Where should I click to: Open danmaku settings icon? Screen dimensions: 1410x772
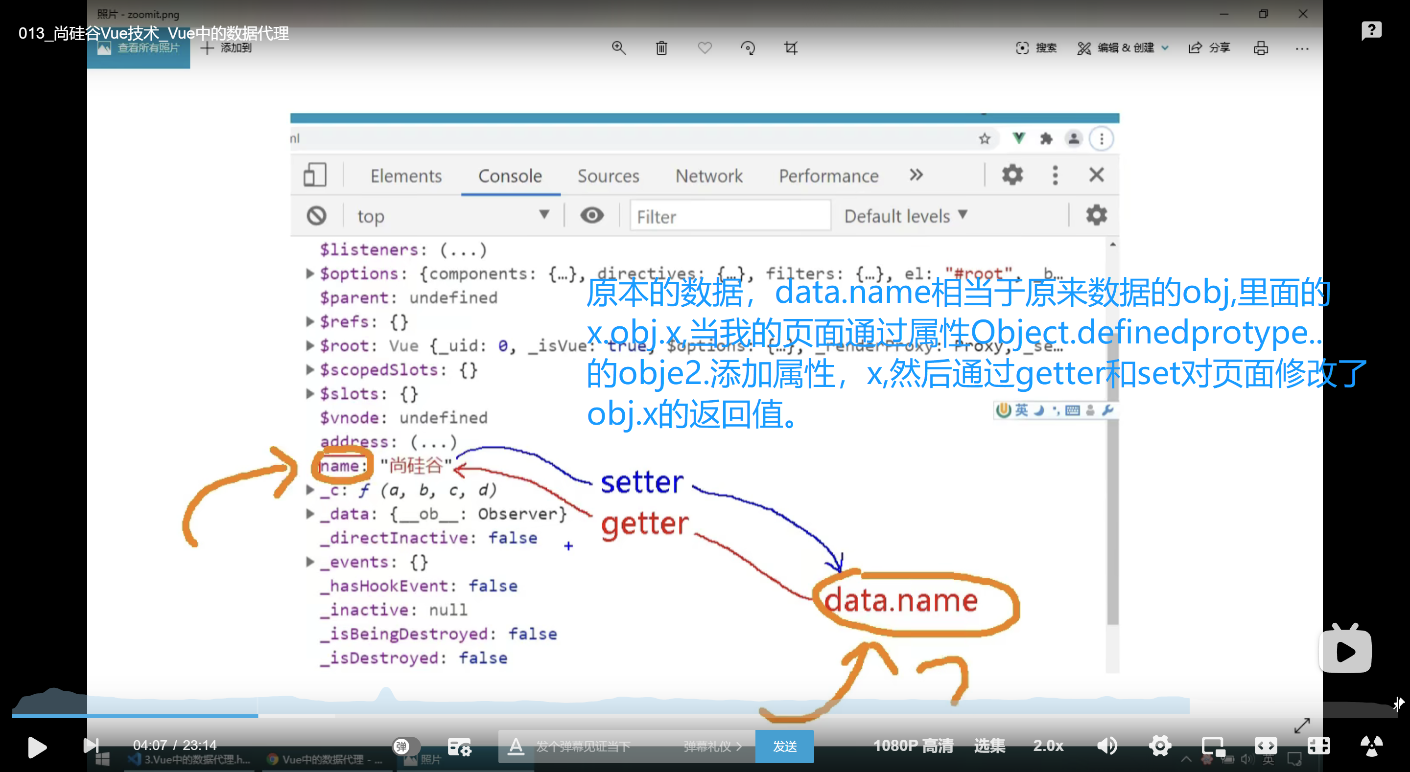click(x=459, y=747)
